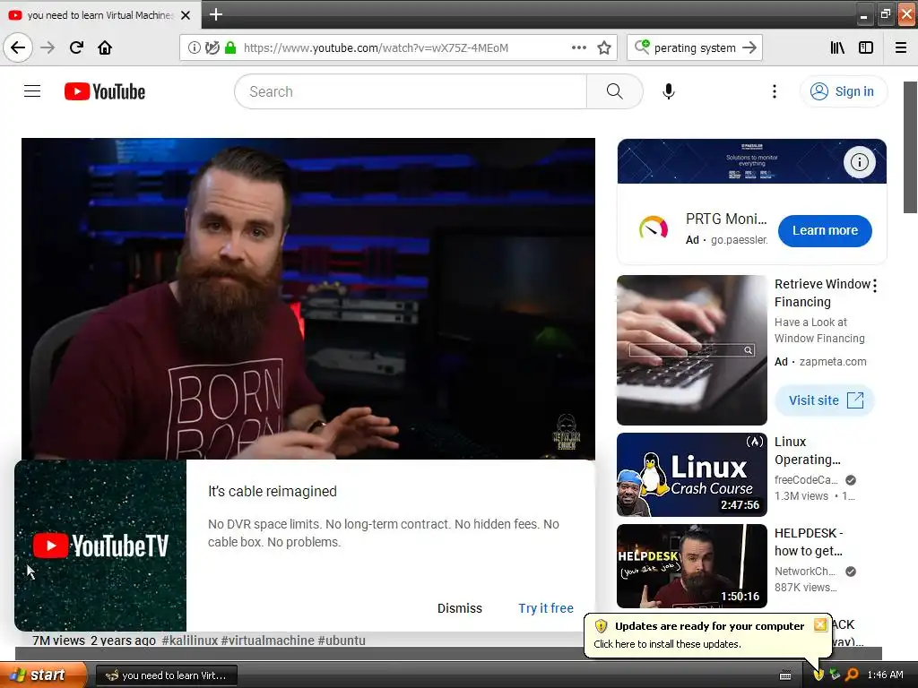Screen dimensions: 918x688
Task: Open YouTube settings three-dot menu
Action: [x=774, y=91]
